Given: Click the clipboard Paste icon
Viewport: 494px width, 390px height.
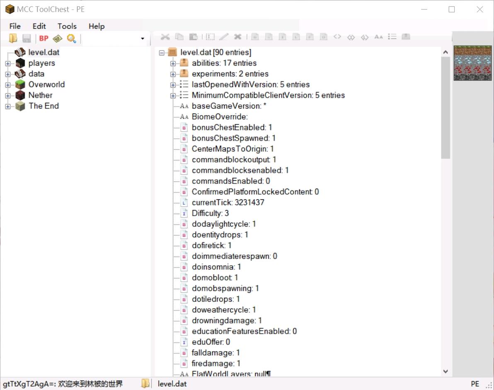Looking at the screenshot, I should (x=193, y=37).
